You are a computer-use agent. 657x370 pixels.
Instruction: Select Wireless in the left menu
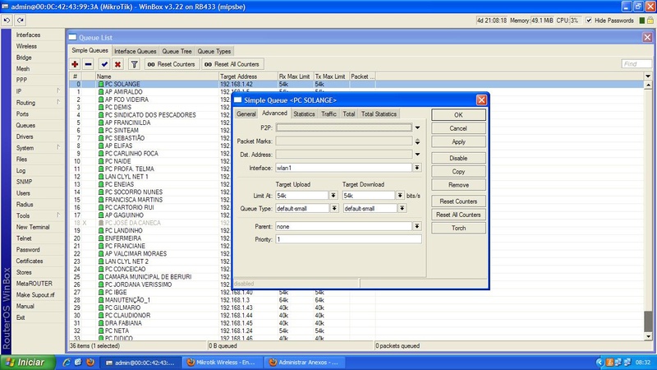point(26,47)
